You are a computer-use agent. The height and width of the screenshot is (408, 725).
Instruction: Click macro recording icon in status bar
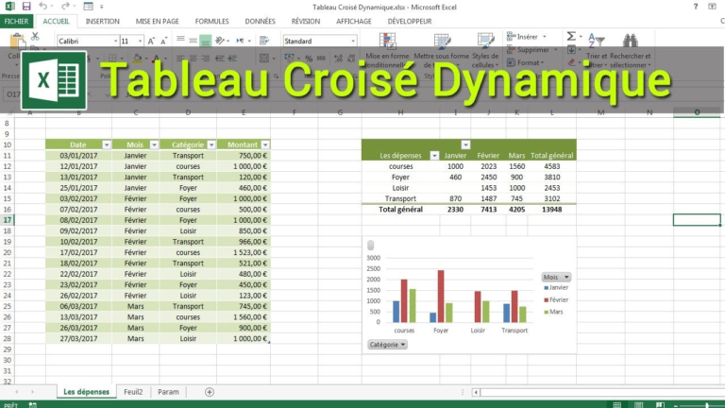(x=33, y=405)
